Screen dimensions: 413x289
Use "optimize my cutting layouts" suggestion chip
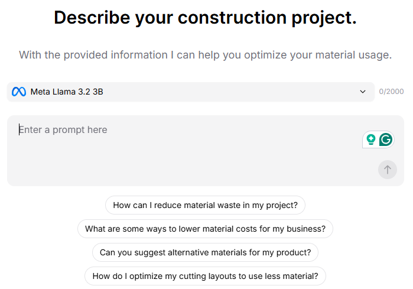coord(205,276)
